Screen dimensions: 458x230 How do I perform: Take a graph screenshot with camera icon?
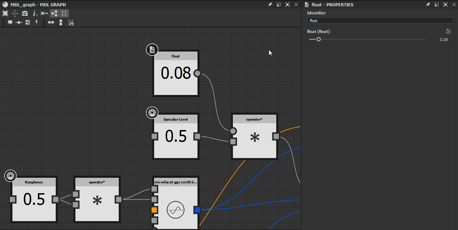click(x=25, y=13)
